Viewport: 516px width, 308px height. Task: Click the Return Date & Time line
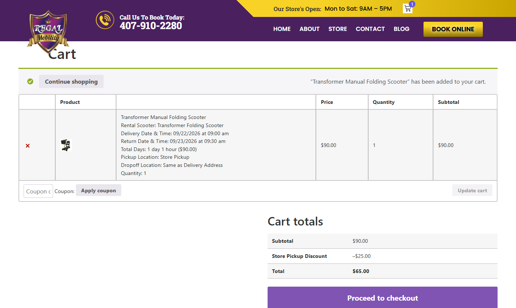173,141
